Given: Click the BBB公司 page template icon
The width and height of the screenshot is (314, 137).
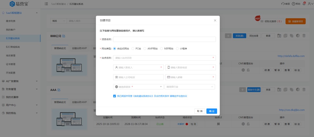Looking at the screenshot, I should [x=279, y=36].
